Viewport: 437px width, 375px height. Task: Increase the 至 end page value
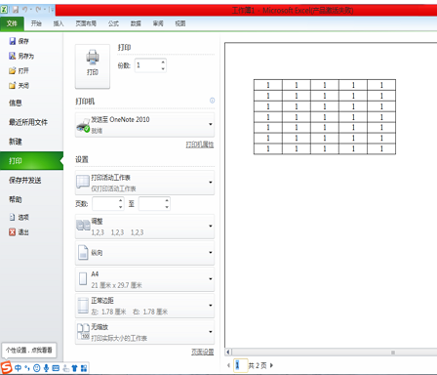tap(167, 200)
